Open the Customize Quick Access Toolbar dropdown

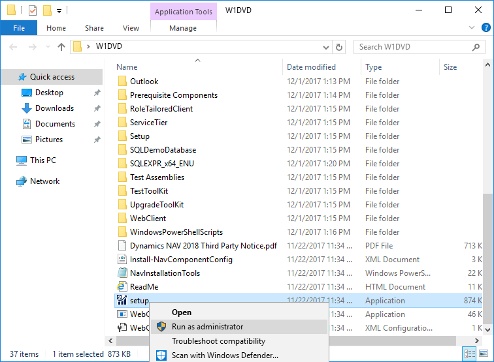click(x=59, y=11)
